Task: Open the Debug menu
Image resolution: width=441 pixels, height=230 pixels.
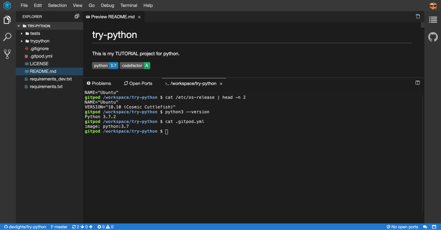Action: 107,6
